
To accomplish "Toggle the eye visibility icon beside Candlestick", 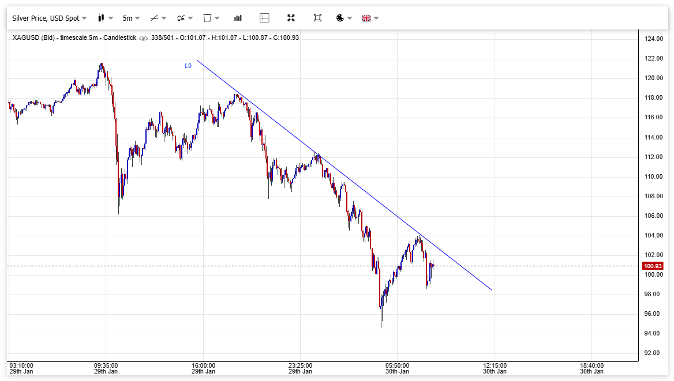I will point(144,38).
